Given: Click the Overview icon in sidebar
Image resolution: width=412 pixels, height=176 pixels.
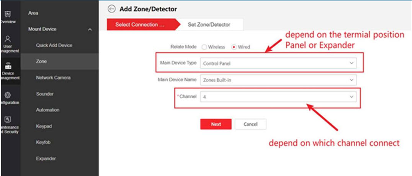Looking at the screenshot, I should pyautogui.click(x=7, y=15).
